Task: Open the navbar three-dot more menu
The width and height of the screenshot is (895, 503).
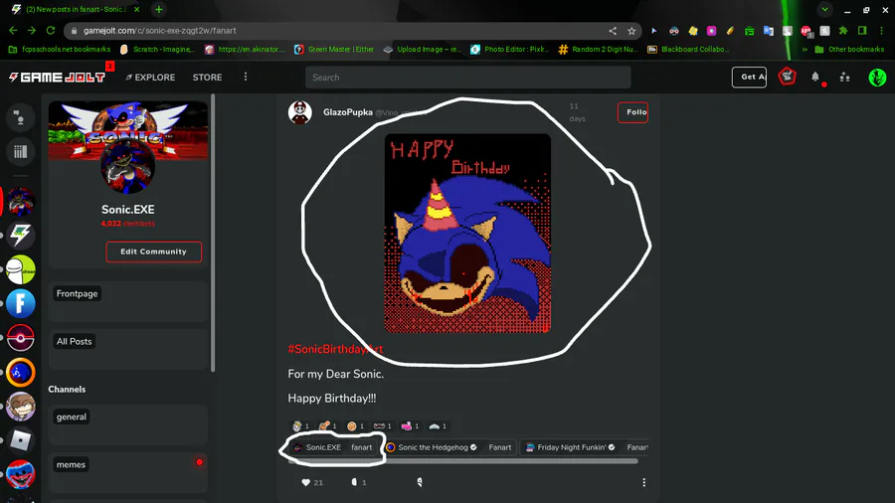Action: (x=246, y=77)
